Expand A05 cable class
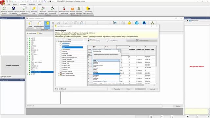The width and height of the screenshot is (210, 118). [28, 42]
